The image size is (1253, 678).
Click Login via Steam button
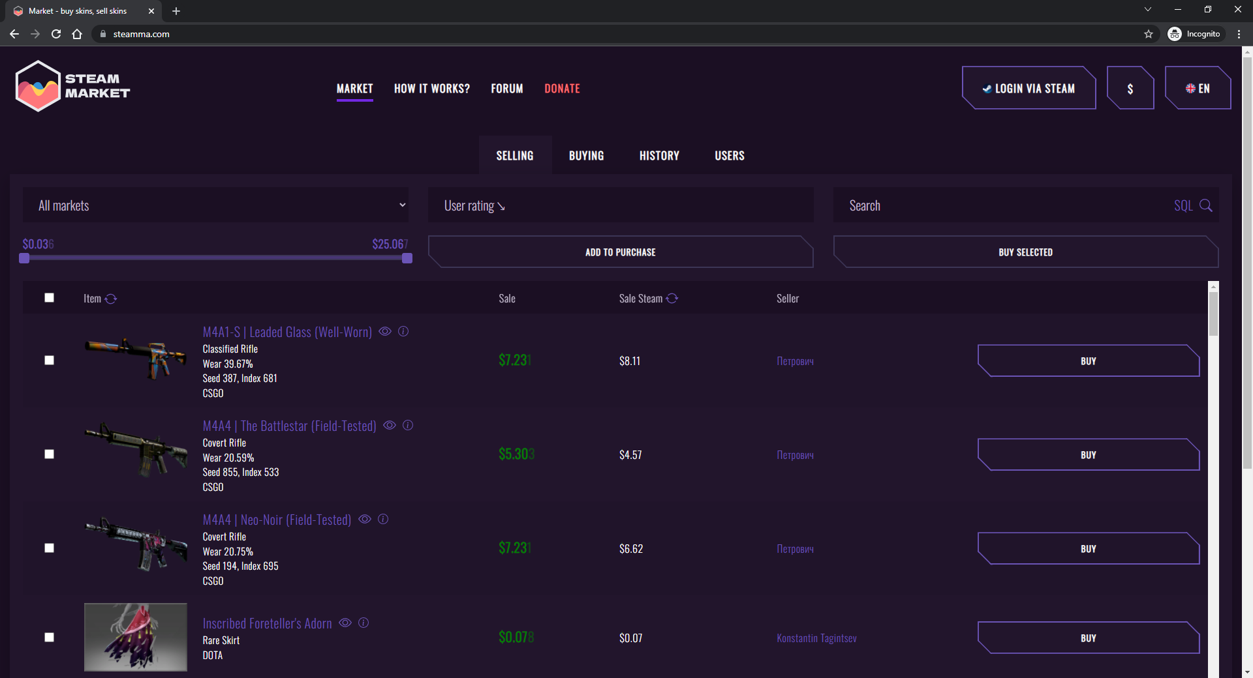(1029, 89)
